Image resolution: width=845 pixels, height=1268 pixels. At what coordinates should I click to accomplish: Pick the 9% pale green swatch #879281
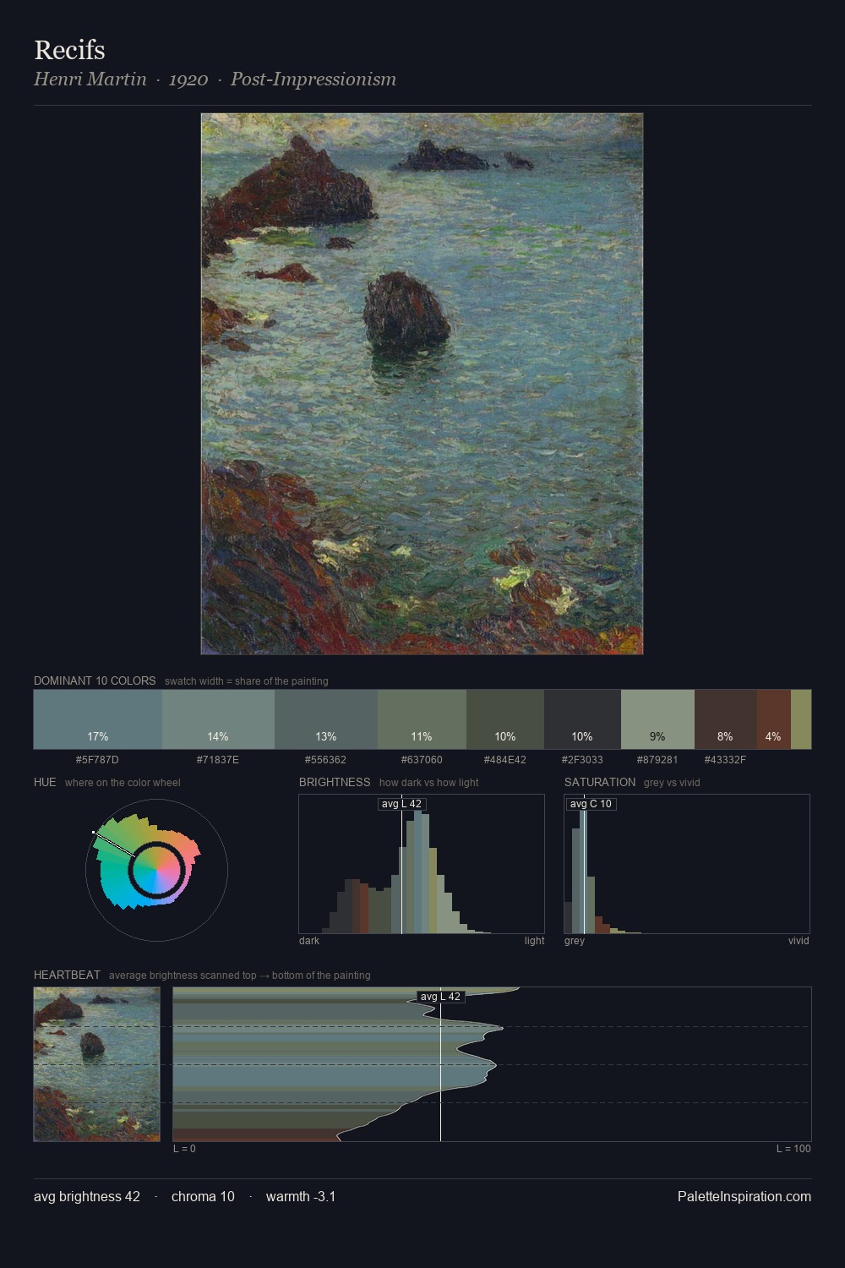coord(657,719)
